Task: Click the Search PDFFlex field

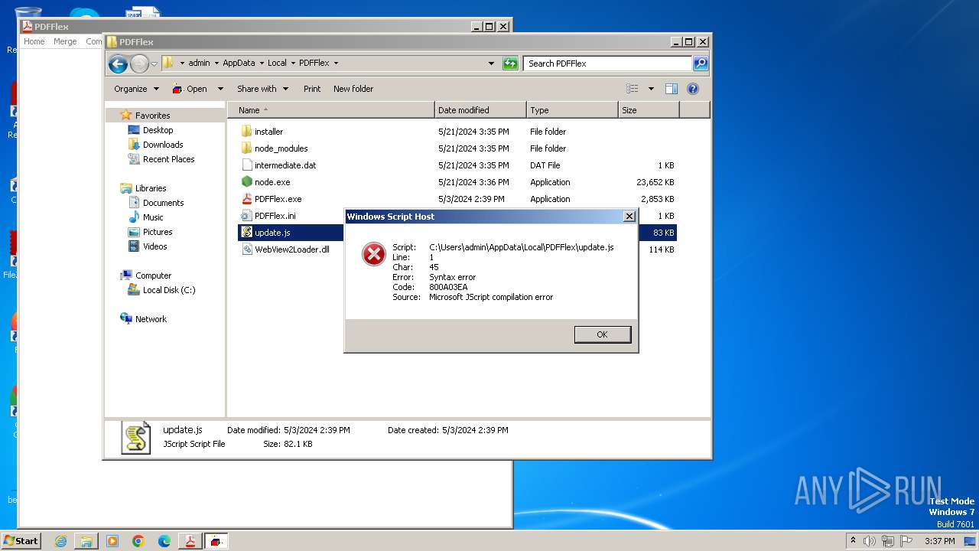Action: point(608,64)
